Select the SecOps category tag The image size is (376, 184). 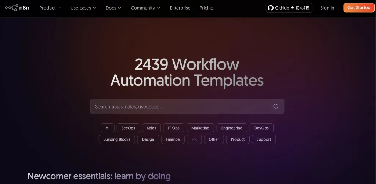pos(128,128)
